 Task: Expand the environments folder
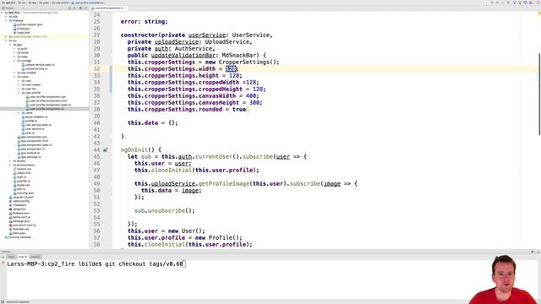tap(10, 166)
